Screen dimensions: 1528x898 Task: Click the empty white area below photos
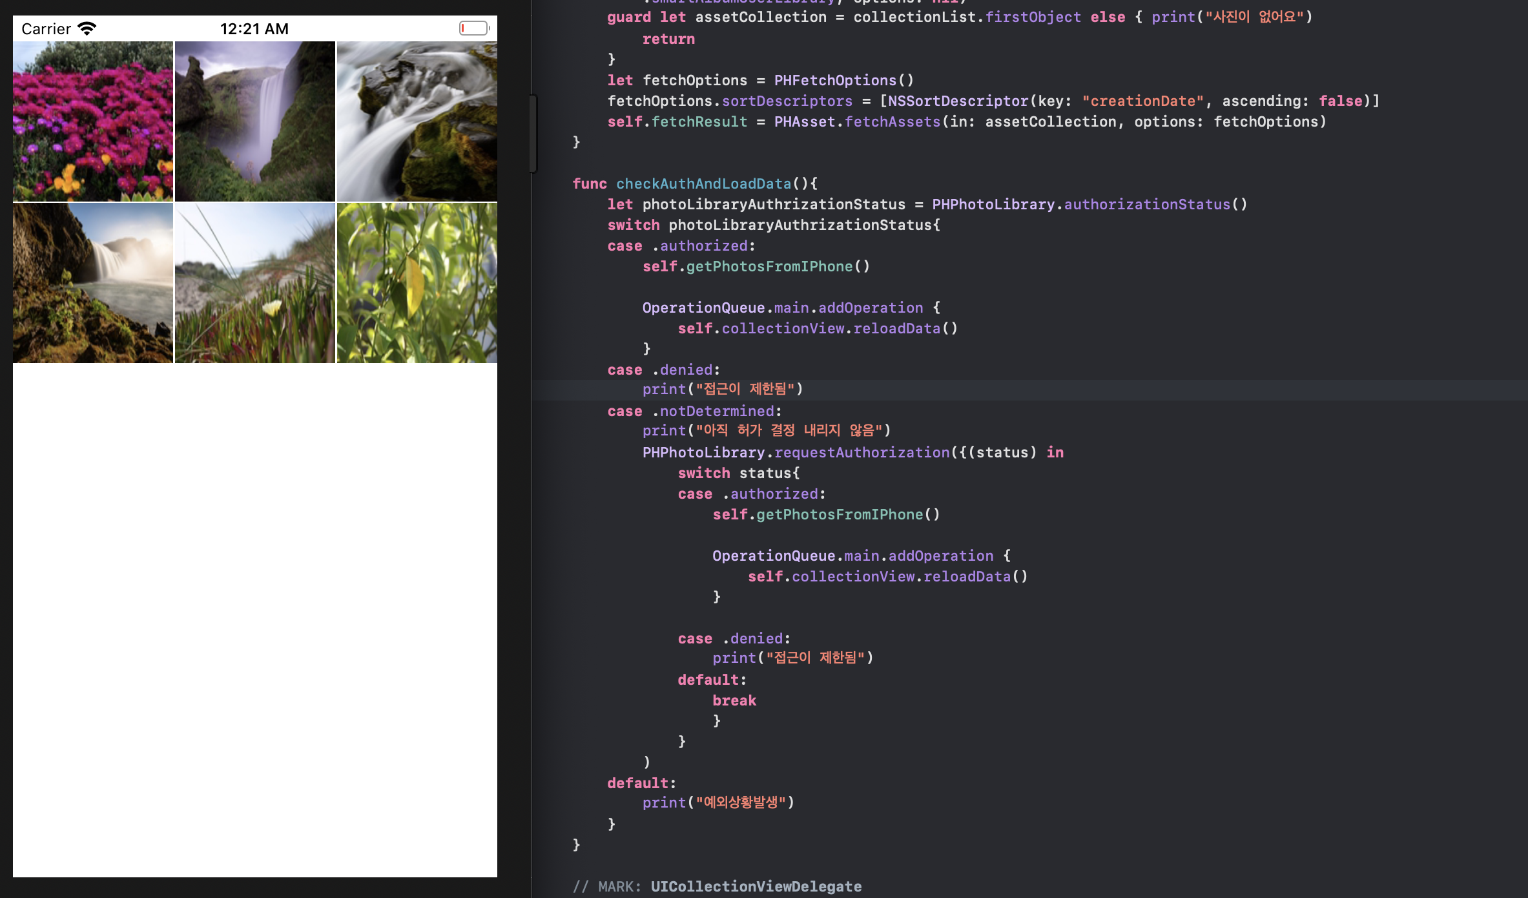click(x=255, y=614)
